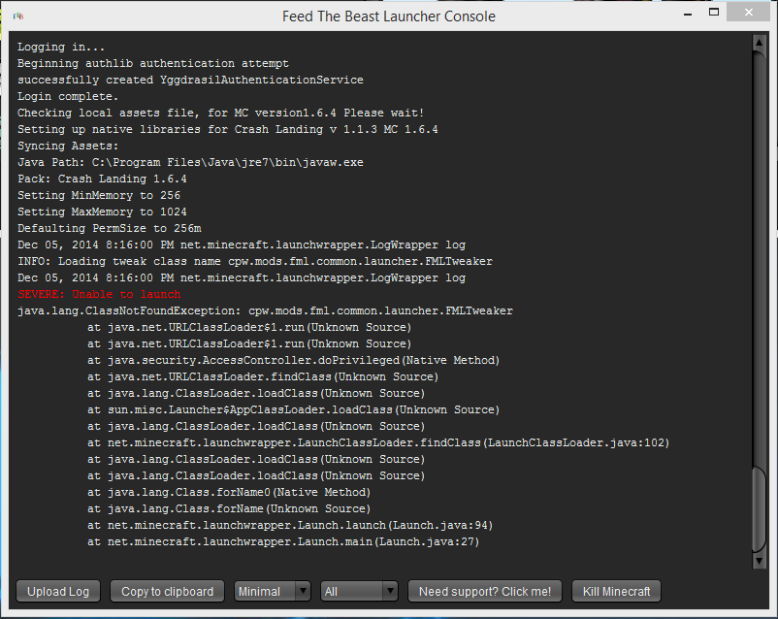Click Need support? Click me! button
This screenshot has width=778, height=619.
coord(485,591)
